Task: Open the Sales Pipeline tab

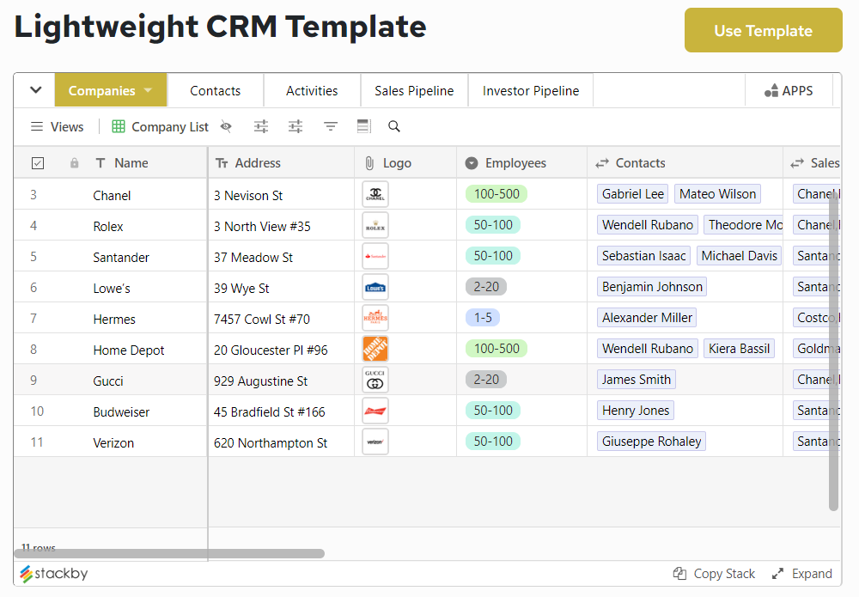Action: [x=414, y=90]
